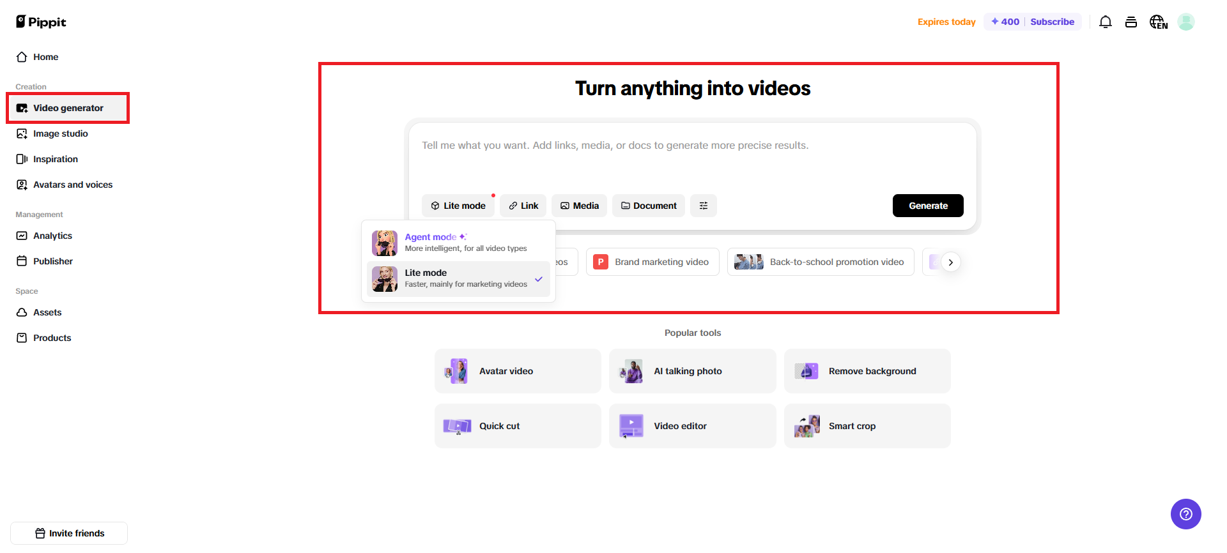Viewport: 1227px width, 553px height.
Task: Select Agent mode option
Action: 458,243
